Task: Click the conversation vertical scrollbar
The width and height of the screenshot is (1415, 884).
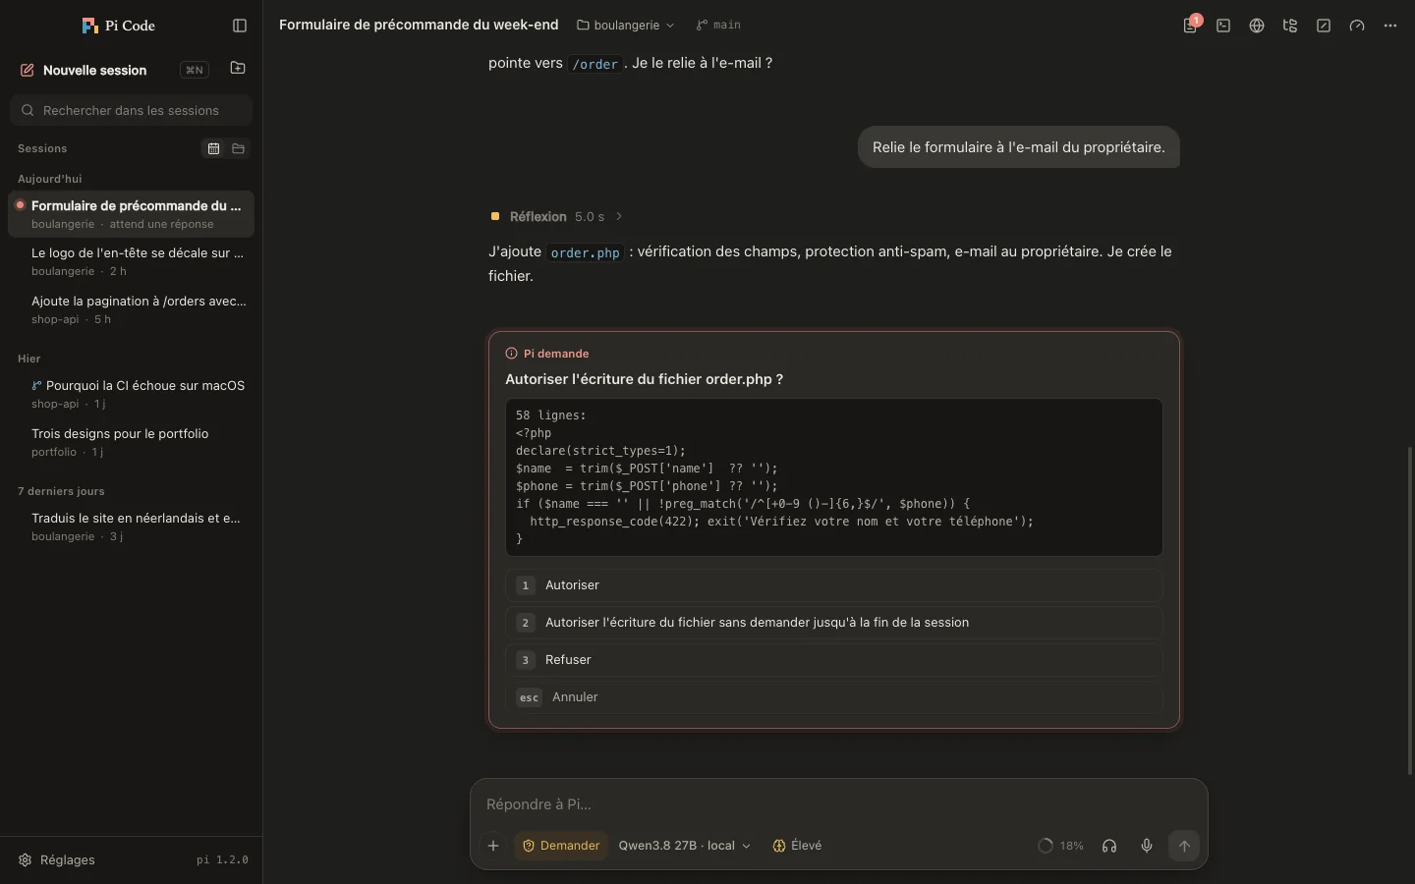Action: 1410,610
